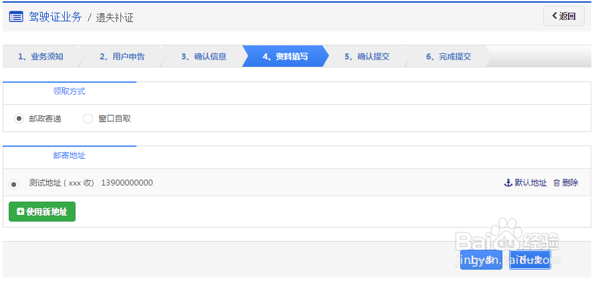The image size is (594, 281).
Task: Open the 驾驶证业务 breadcrumb link
Action: coord(56,17)
